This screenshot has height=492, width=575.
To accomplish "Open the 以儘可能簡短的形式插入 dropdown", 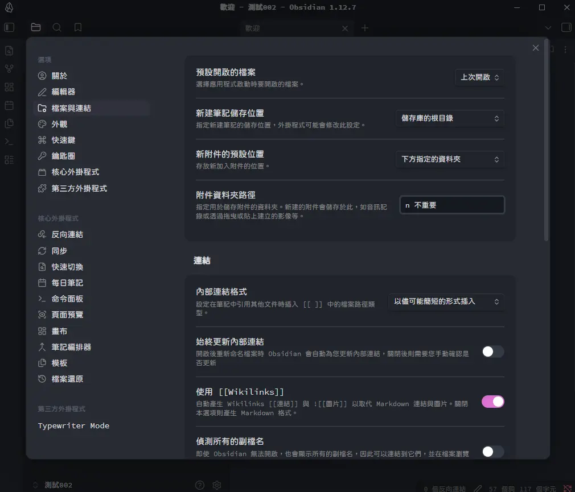I will click(446, 301).
